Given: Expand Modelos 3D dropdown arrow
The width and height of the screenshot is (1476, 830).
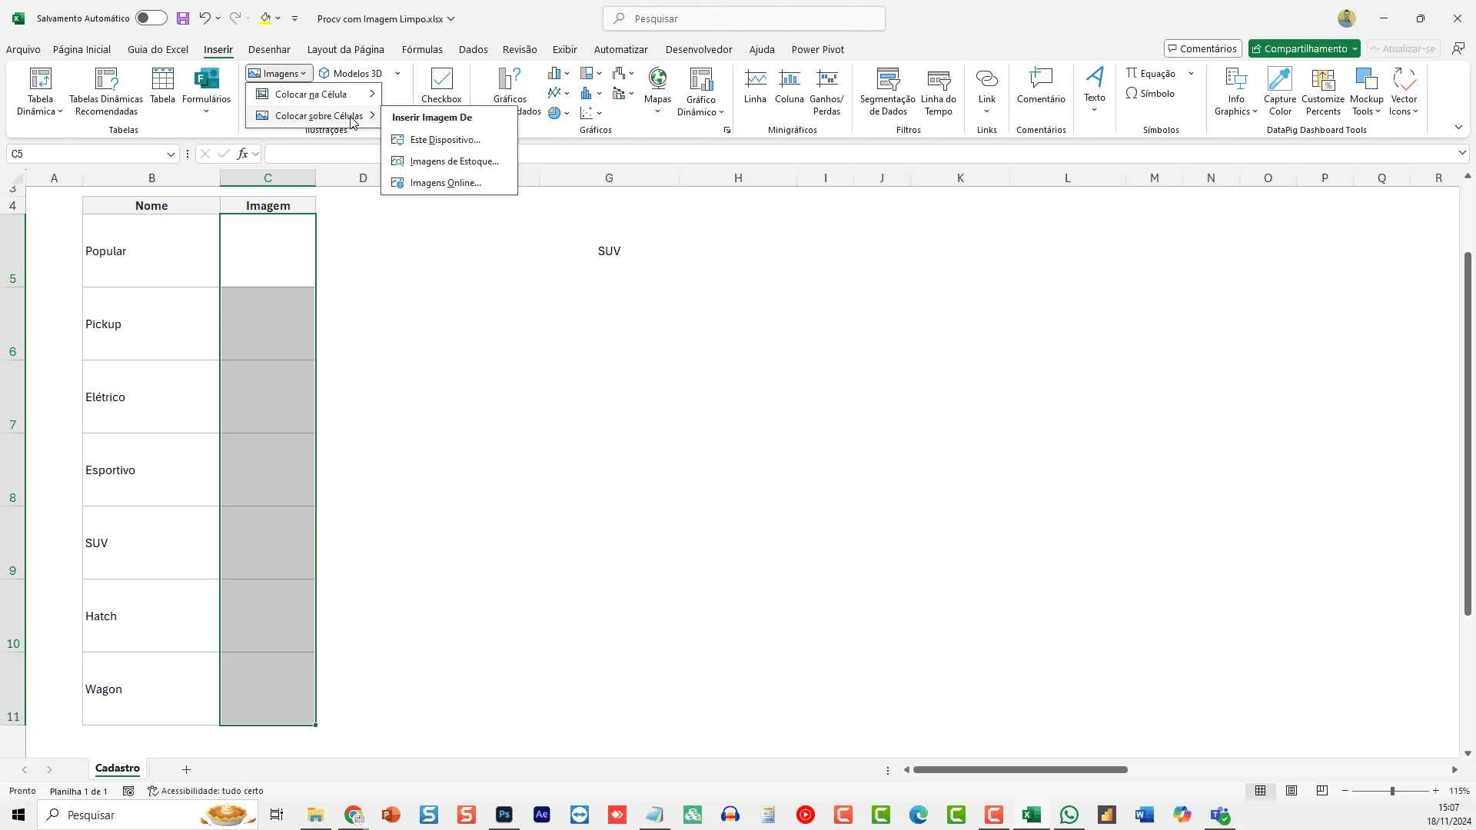Looking at the screenshot, I should tap(397, 74).
